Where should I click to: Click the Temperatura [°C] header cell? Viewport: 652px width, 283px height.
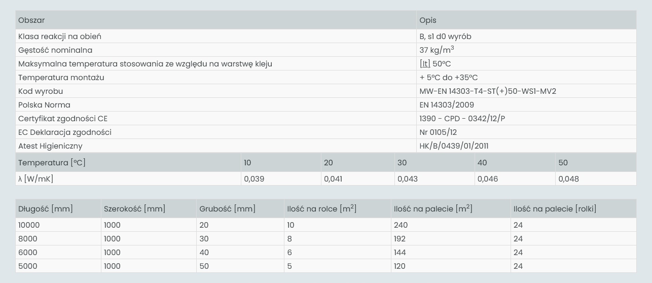pyautogui.click(x=128, y=163)
